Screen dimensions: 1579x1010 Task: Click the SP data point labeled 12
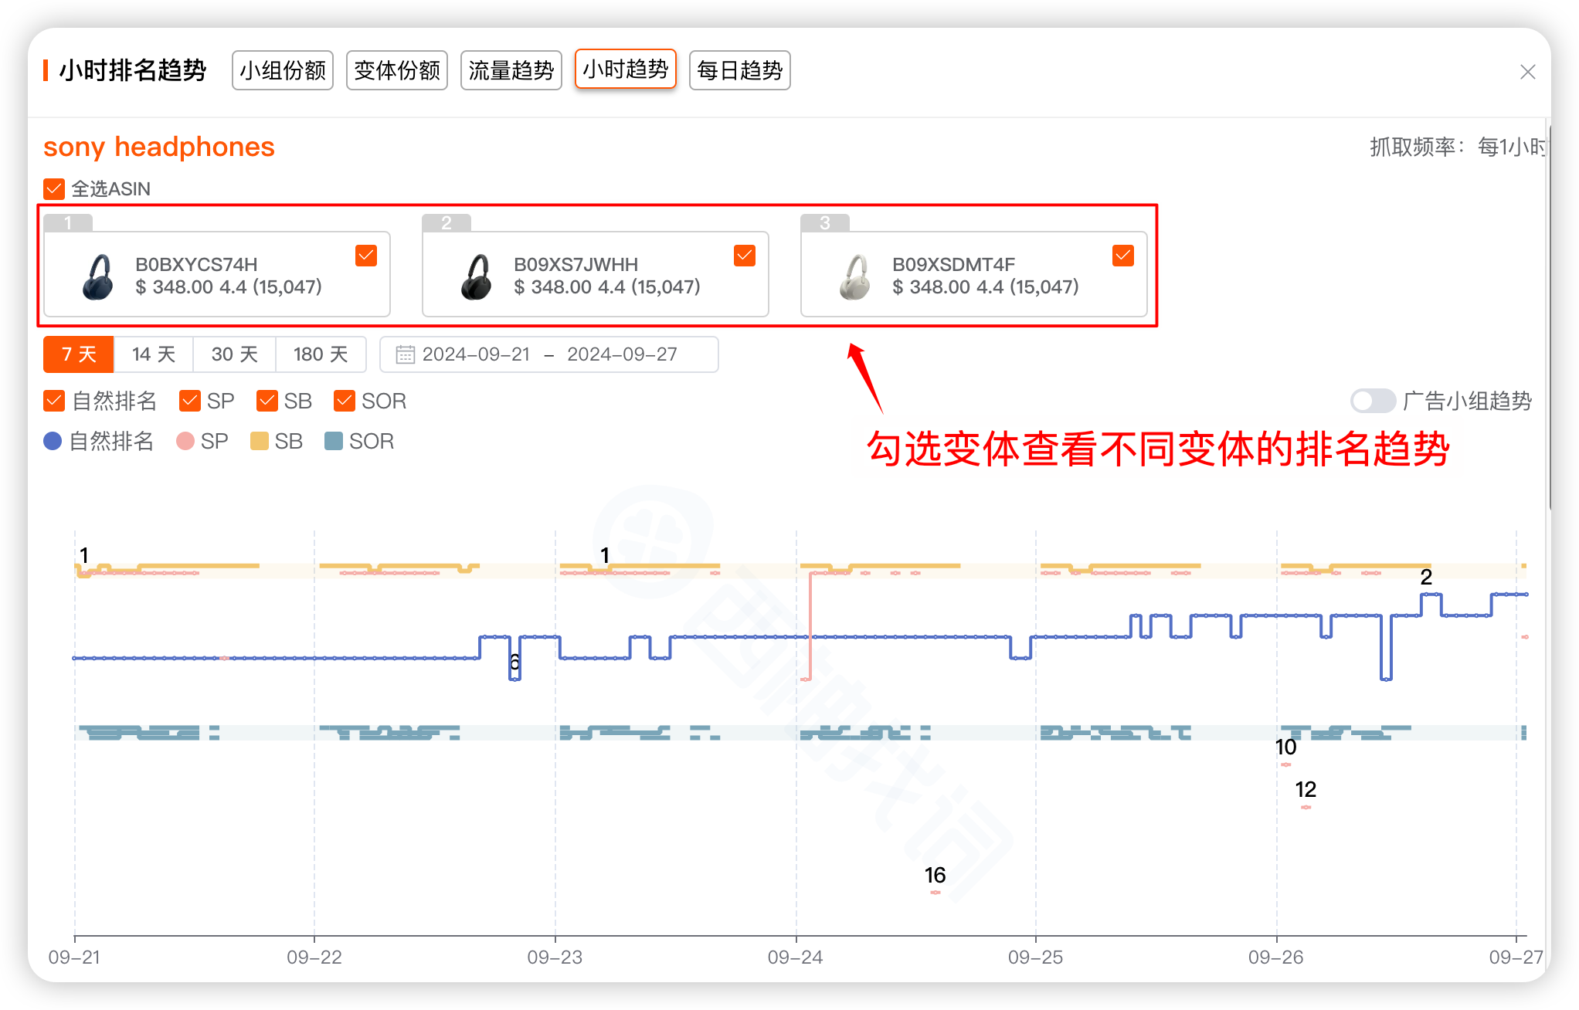[1306, 807]
